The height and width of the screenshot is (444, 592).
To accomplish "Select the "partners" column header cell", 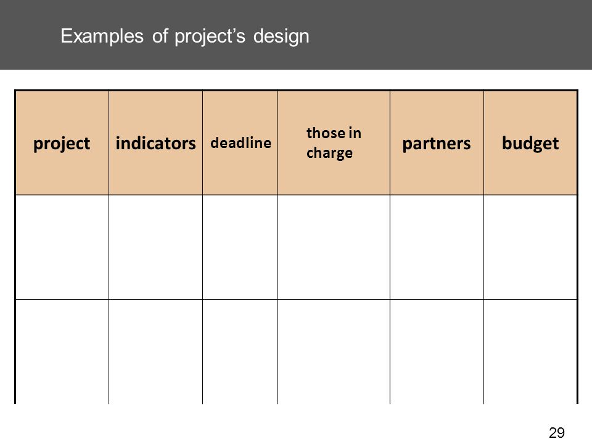I will tap(437, 142).
